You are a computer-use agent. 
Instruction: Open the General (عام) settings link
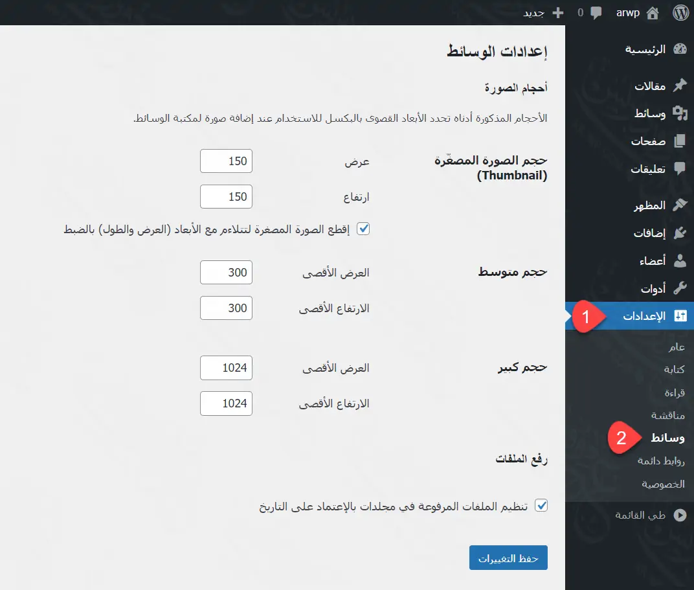click(677, 348)
